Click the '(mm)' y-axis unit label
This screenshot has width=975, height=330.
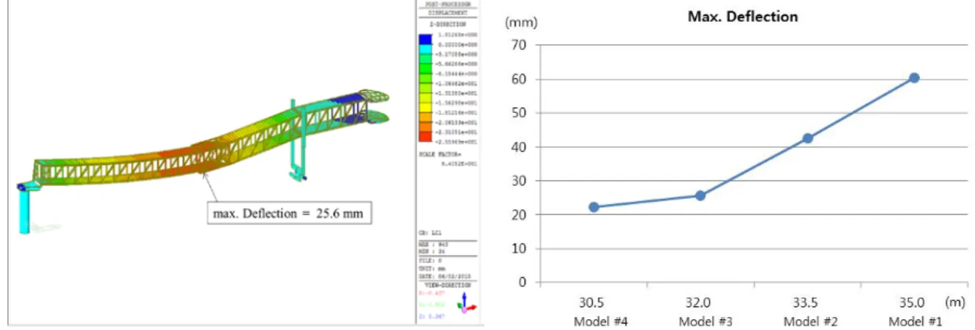click(x=520, y=22)
